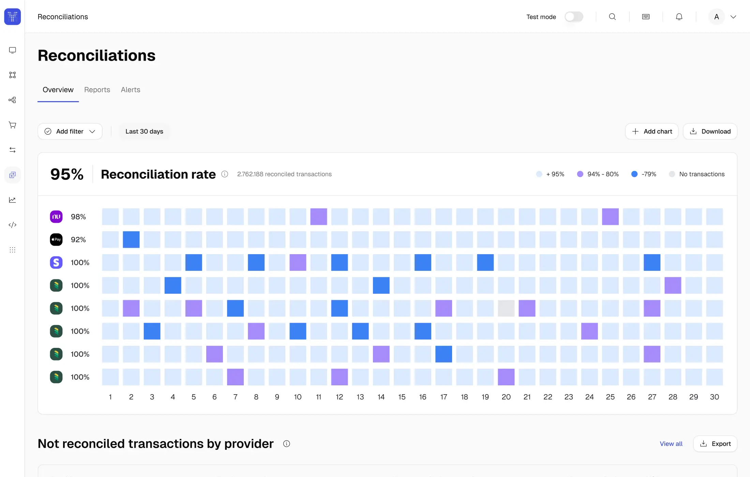This screenshot has width=750, height=477.
Task: Switch to the Reports tab
Action: [97, 90]
